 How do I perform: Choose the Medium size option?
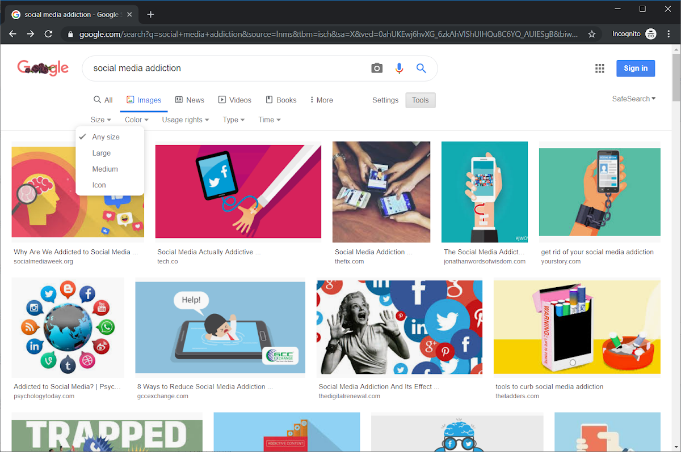click(110, 169)
